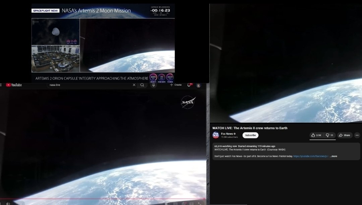
Task: Click the Velocity gauge circle in the ticker
Action: pyautogui.click(x=153, y=77)
